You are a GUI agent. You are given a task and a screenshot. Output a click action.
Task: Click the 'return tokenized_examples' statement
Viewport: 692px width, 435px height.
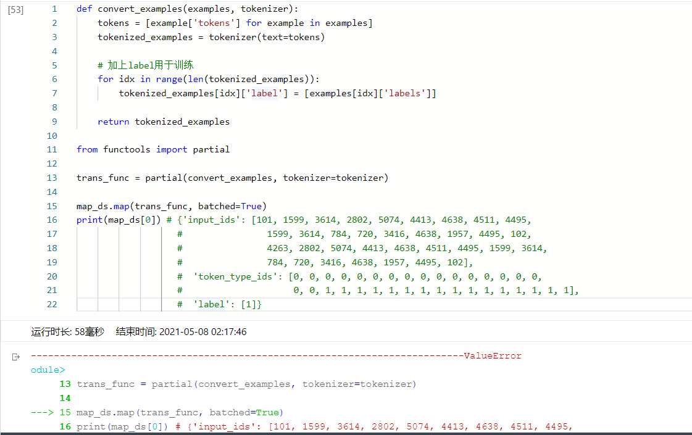coord(164,122)
